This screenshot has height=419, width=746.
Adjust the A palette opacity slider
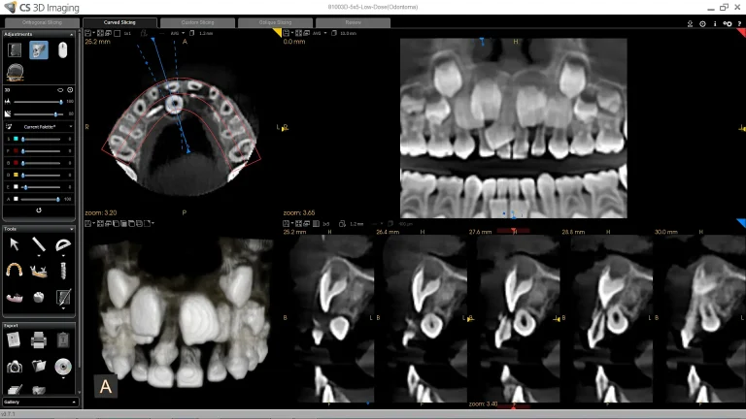point(41,199)
